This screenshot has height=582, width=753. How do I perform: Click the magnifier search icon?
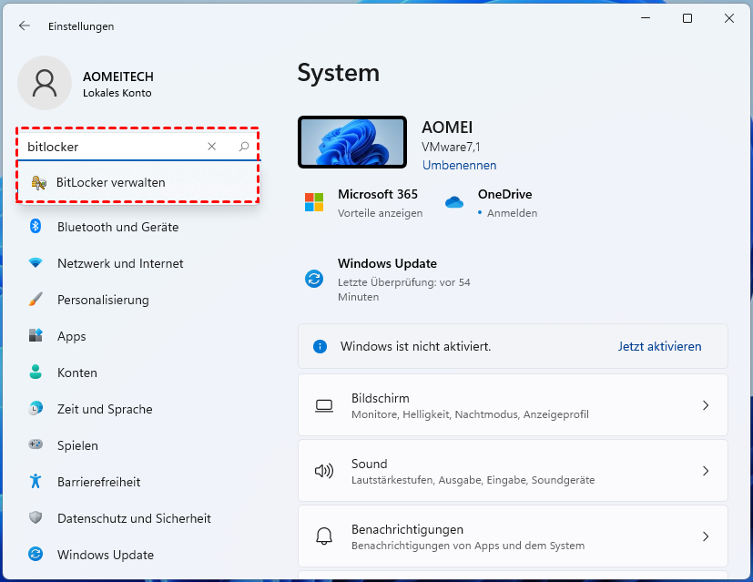click(244, 147)
